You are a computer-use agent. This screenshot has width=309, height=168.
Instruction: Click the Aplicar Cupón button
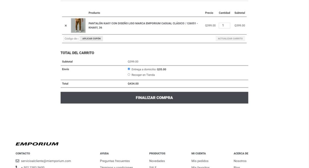(x=91, y=39)
